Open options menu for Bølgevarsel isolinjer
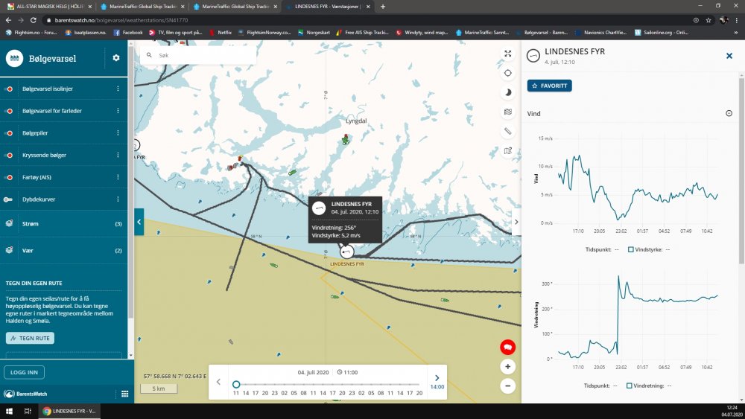This screenshot has width=745, height=419. [118, 89]
